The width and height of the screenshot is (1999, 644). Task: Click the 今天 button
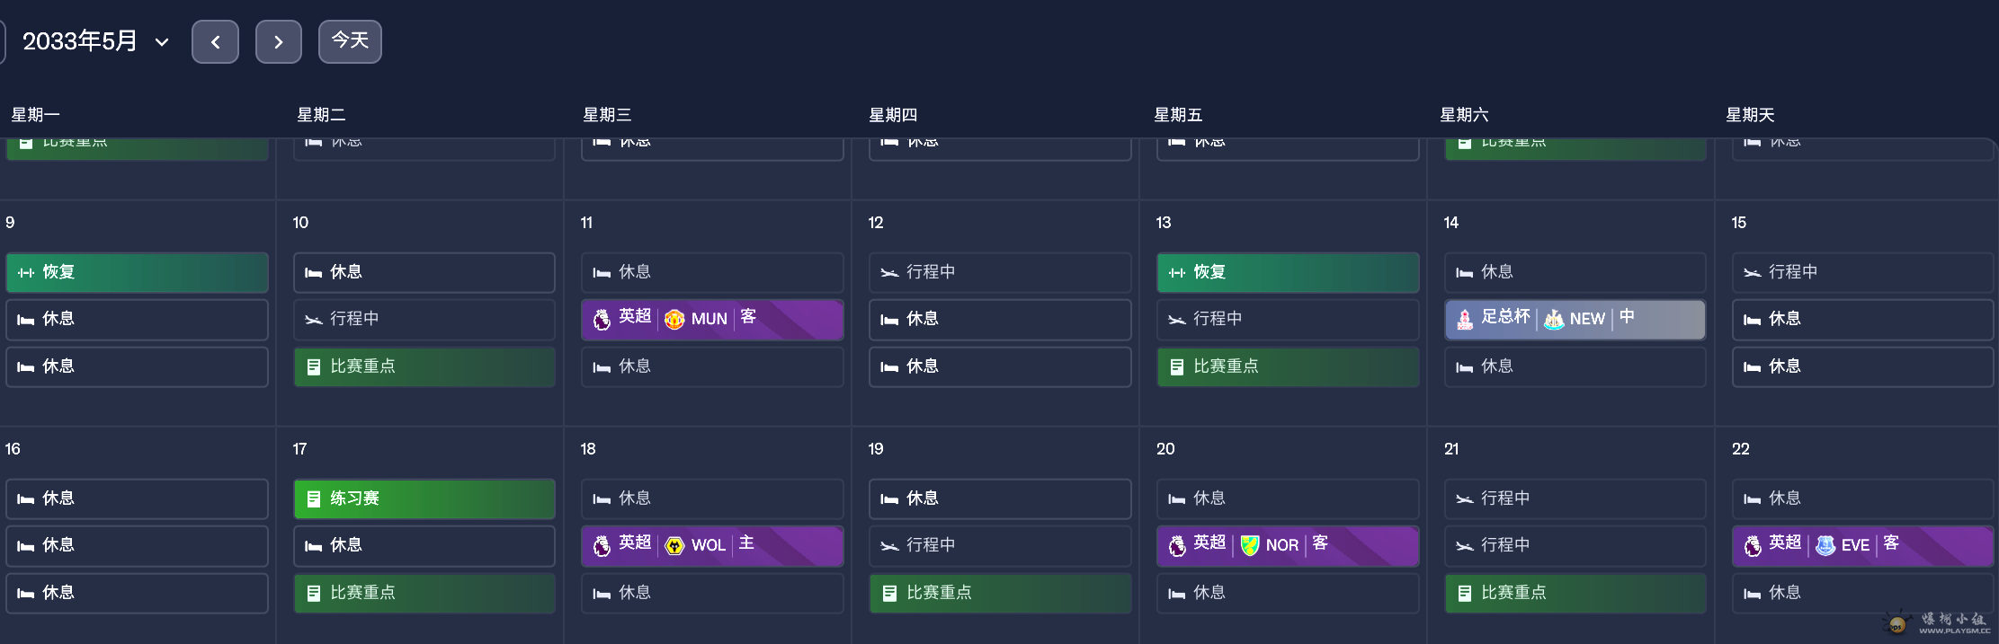(x=350, y=41)
